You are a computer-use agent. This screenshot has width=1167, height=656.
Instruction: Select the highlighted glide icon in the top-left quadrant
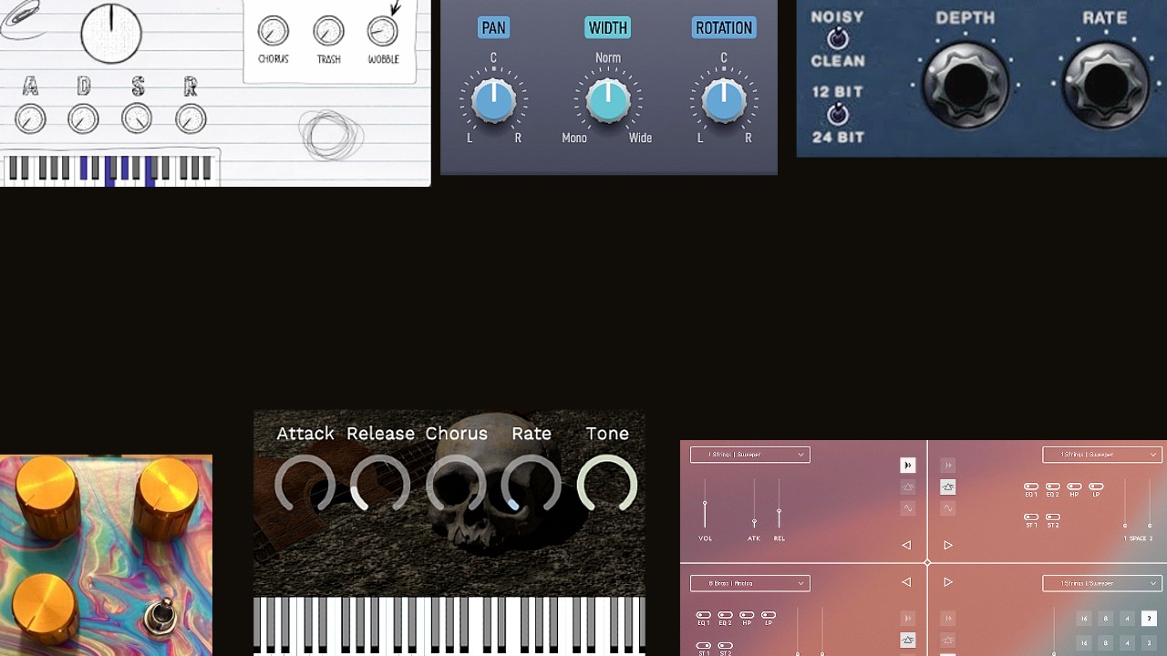pos(909,465)
